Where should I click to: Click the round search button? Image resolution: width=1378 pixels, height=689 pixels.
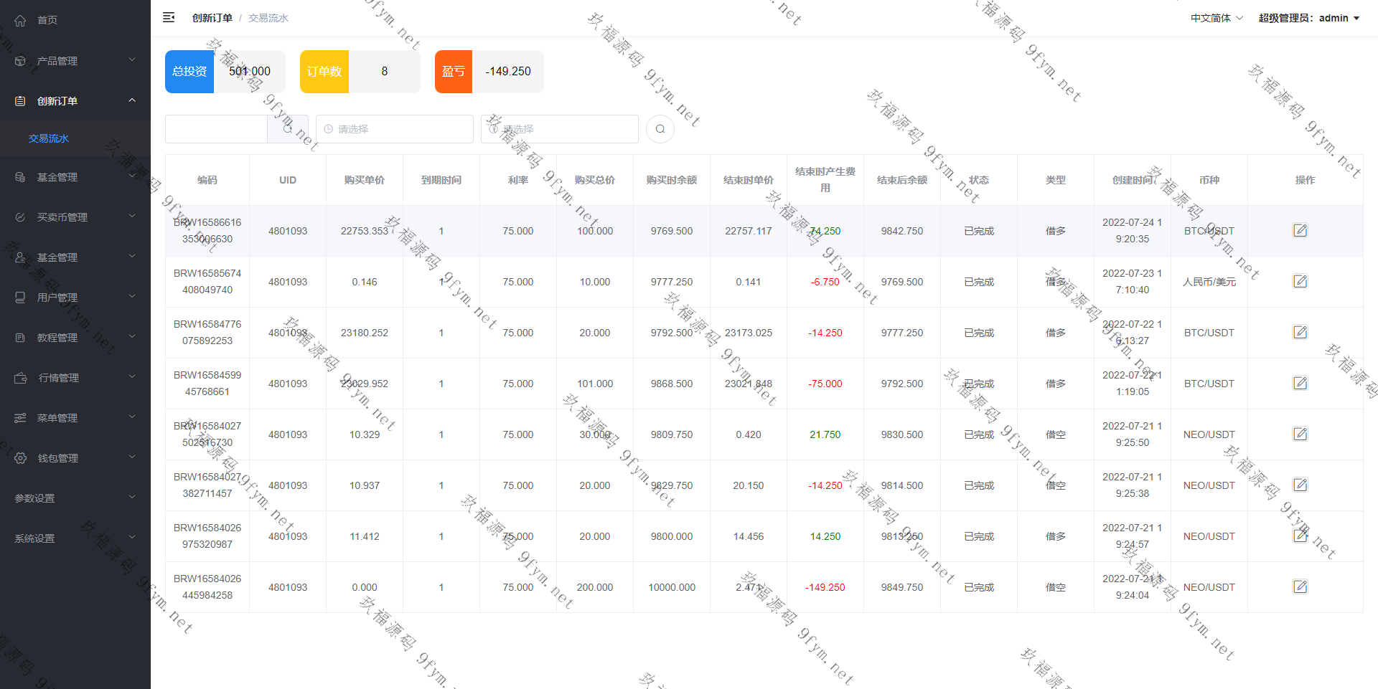pyautogui.click(x=660, y=129)
